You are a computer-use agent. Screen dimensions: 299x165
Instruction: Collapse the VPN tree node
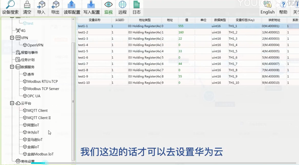12,38
